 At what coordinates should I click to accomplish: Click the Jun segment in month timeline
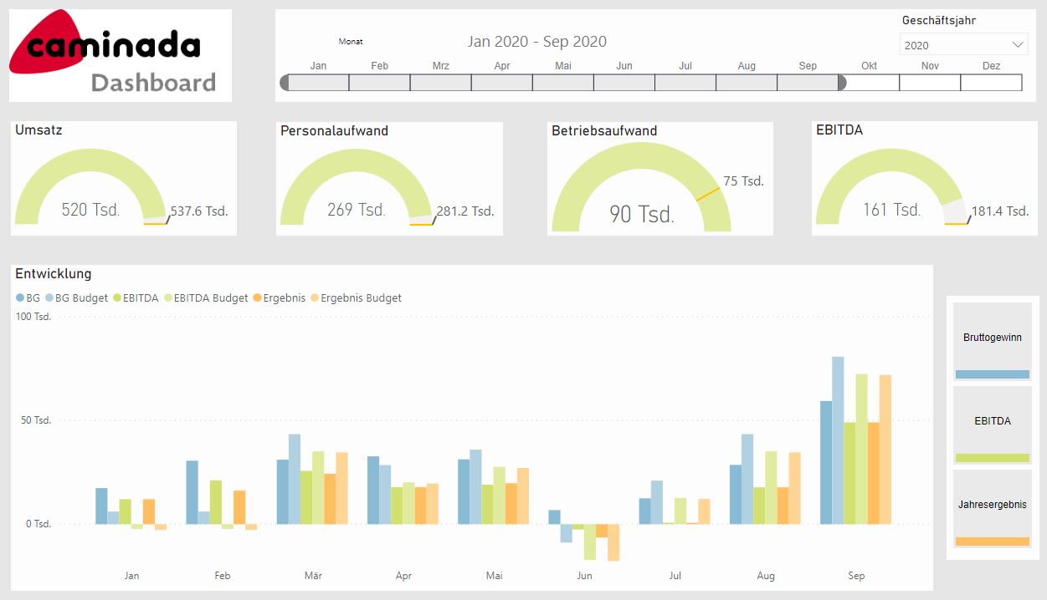pos(624,83)
